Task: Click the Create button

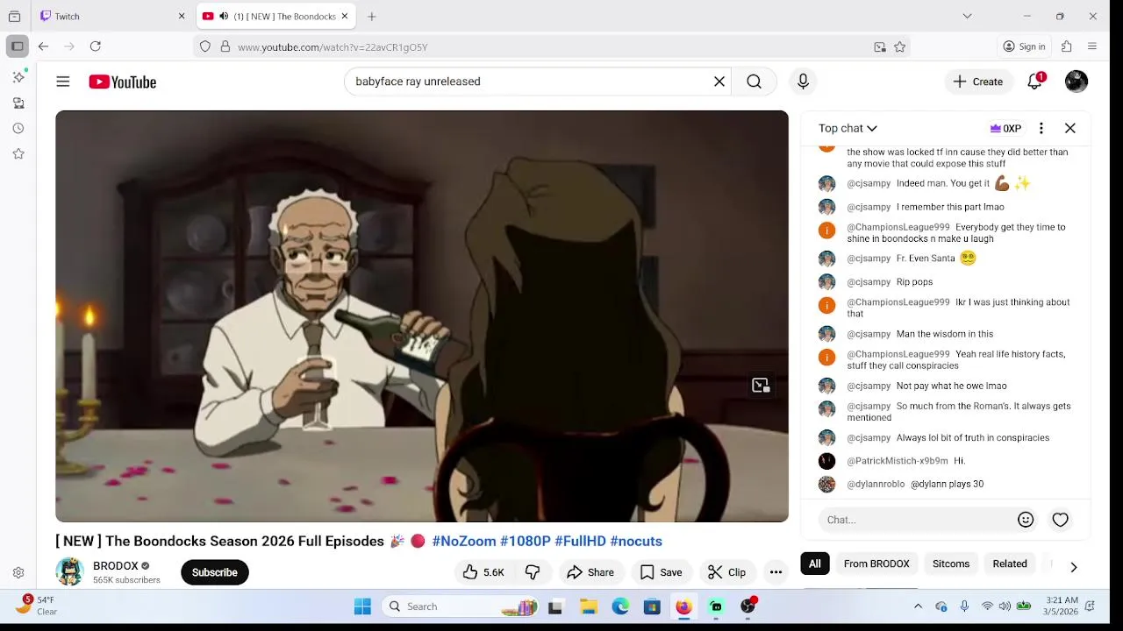Action: click(978, 82)
